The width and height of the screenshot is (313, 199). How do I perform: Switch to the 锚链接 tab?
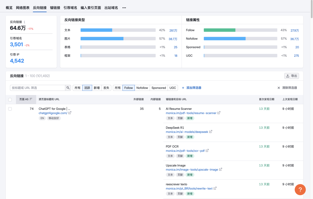pos(55,8)
